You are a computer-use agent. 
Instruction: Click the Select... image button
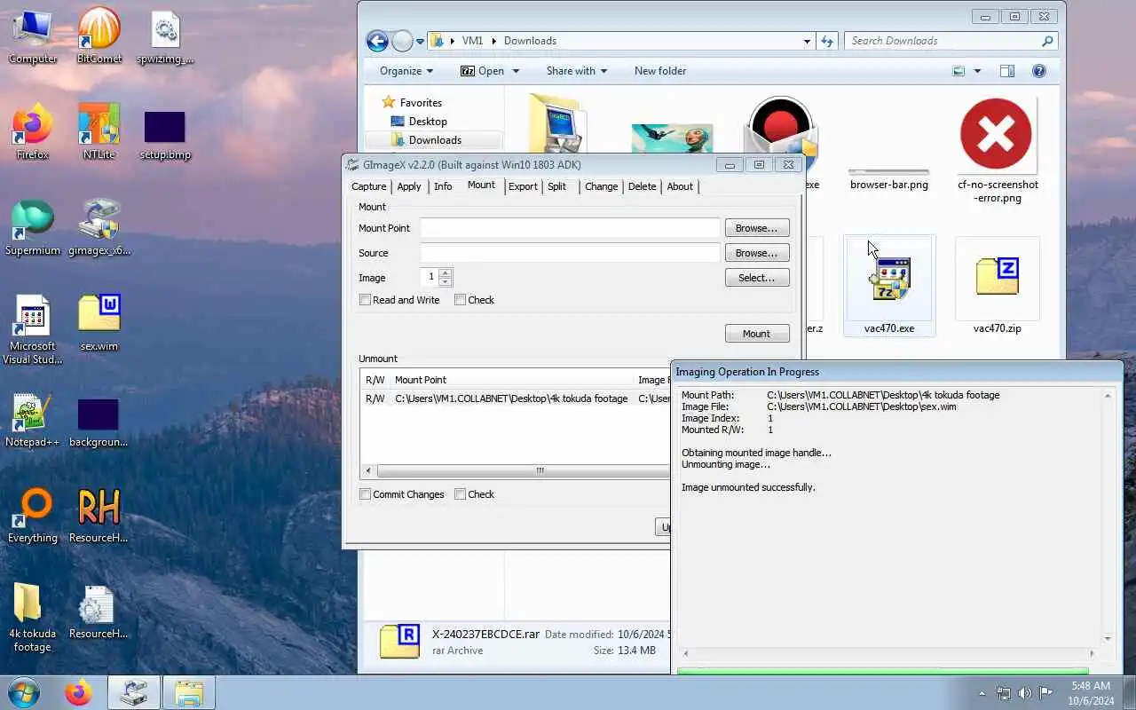pyautogui.click(x=757, y=278)
